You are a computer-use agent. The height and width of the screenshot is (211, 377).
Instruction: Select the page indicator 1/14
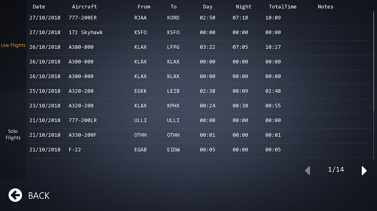pos(336,170)
